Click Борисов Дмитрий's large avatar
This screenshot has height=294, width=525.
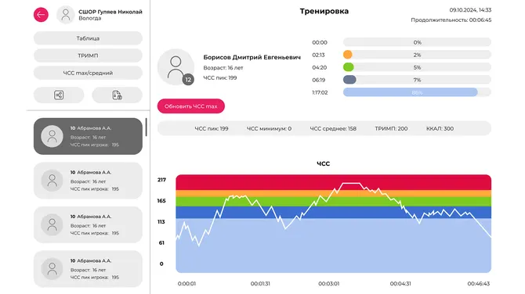pyautogui.click(x=176, y=67)
